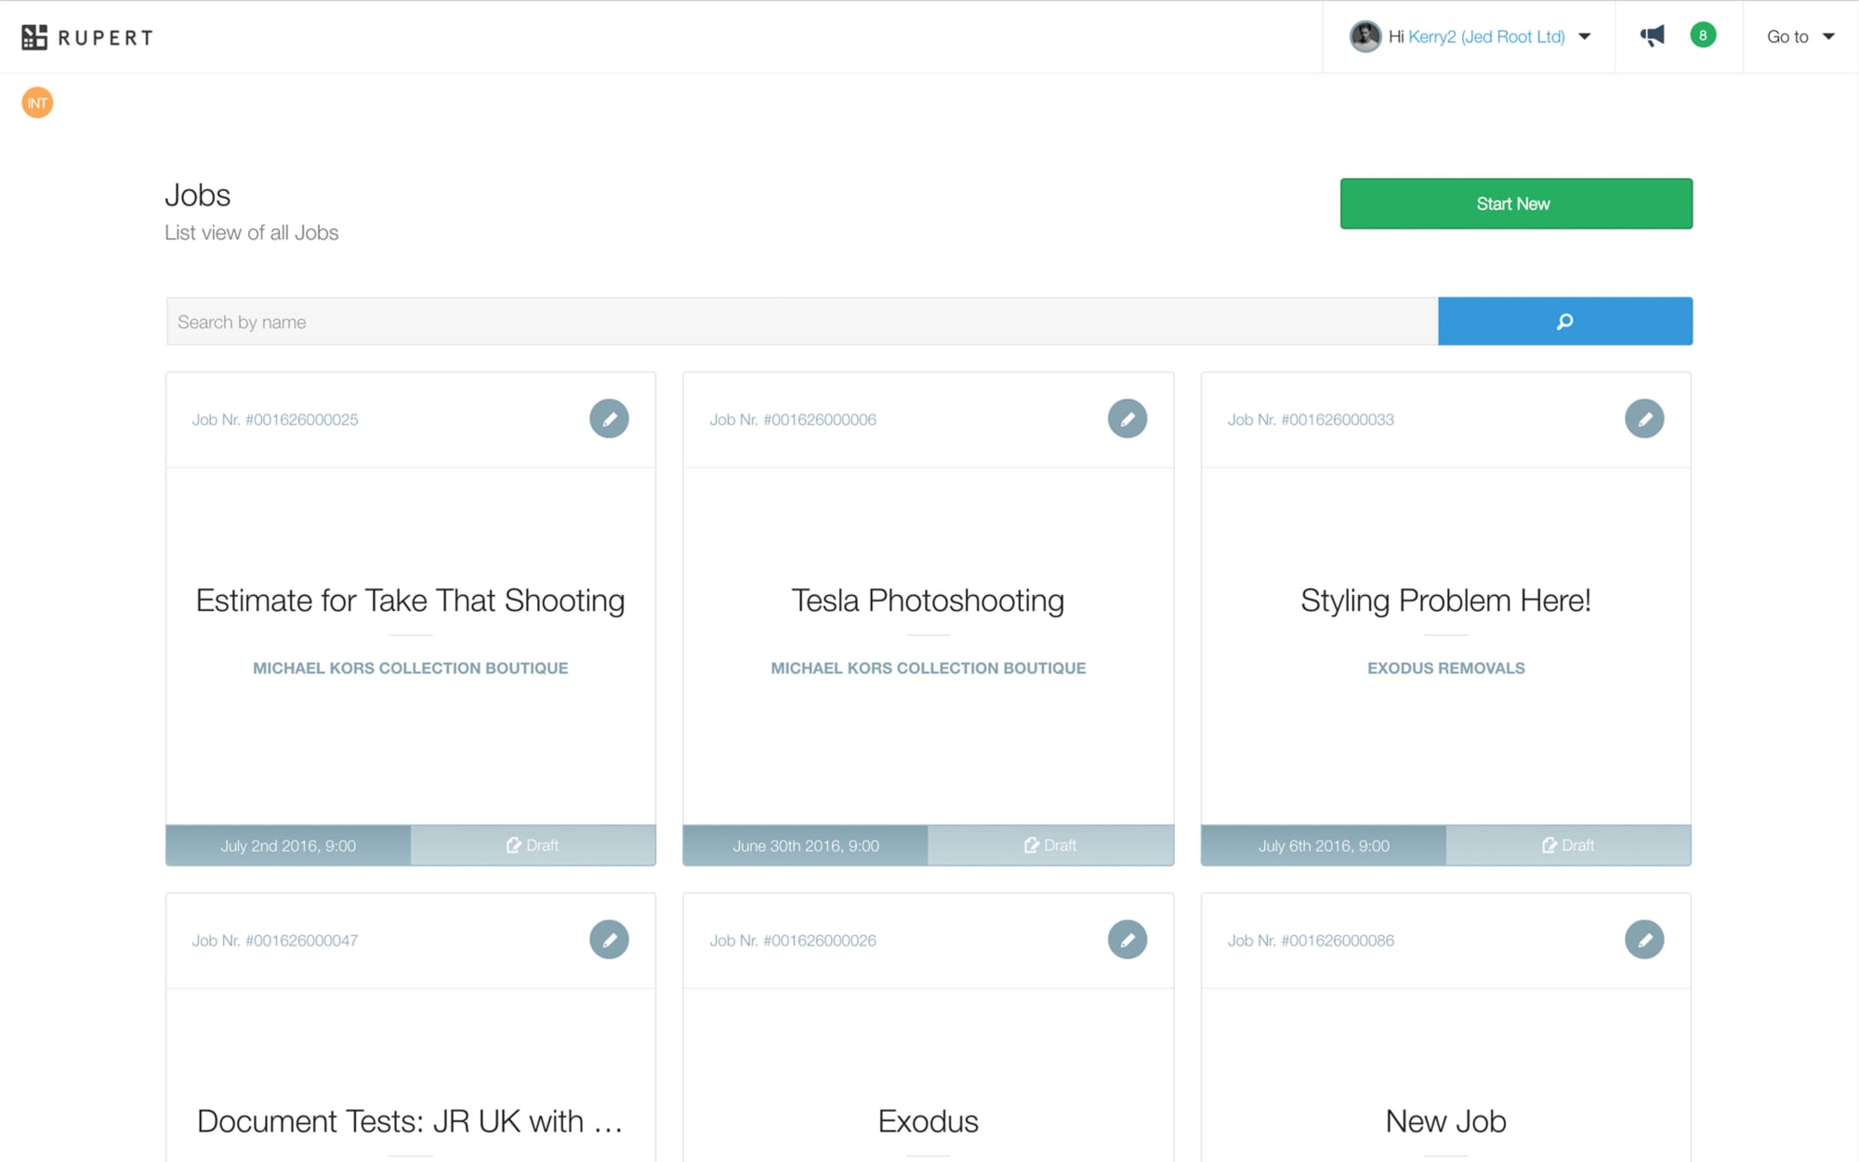
Task: Open the megaphone announcements icon
Action: click(x=1652, y=36)
